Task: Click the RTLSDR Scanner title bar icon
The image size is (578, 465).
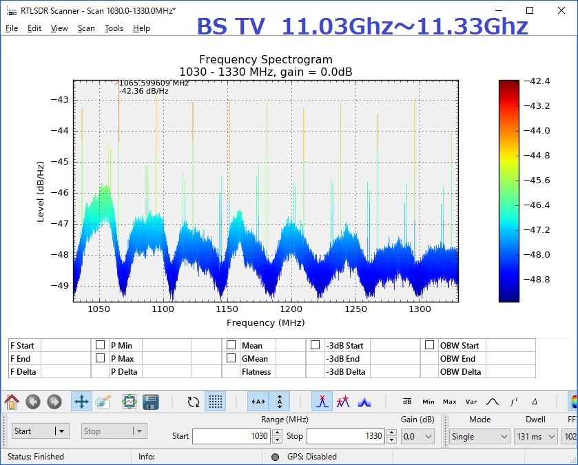Action: click(12, 11)
